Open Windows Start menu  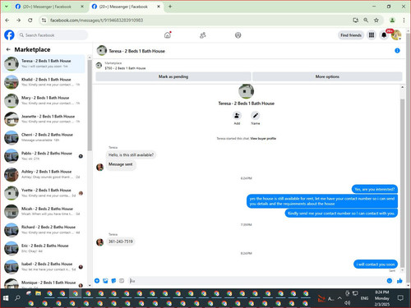tap(6, 298)
